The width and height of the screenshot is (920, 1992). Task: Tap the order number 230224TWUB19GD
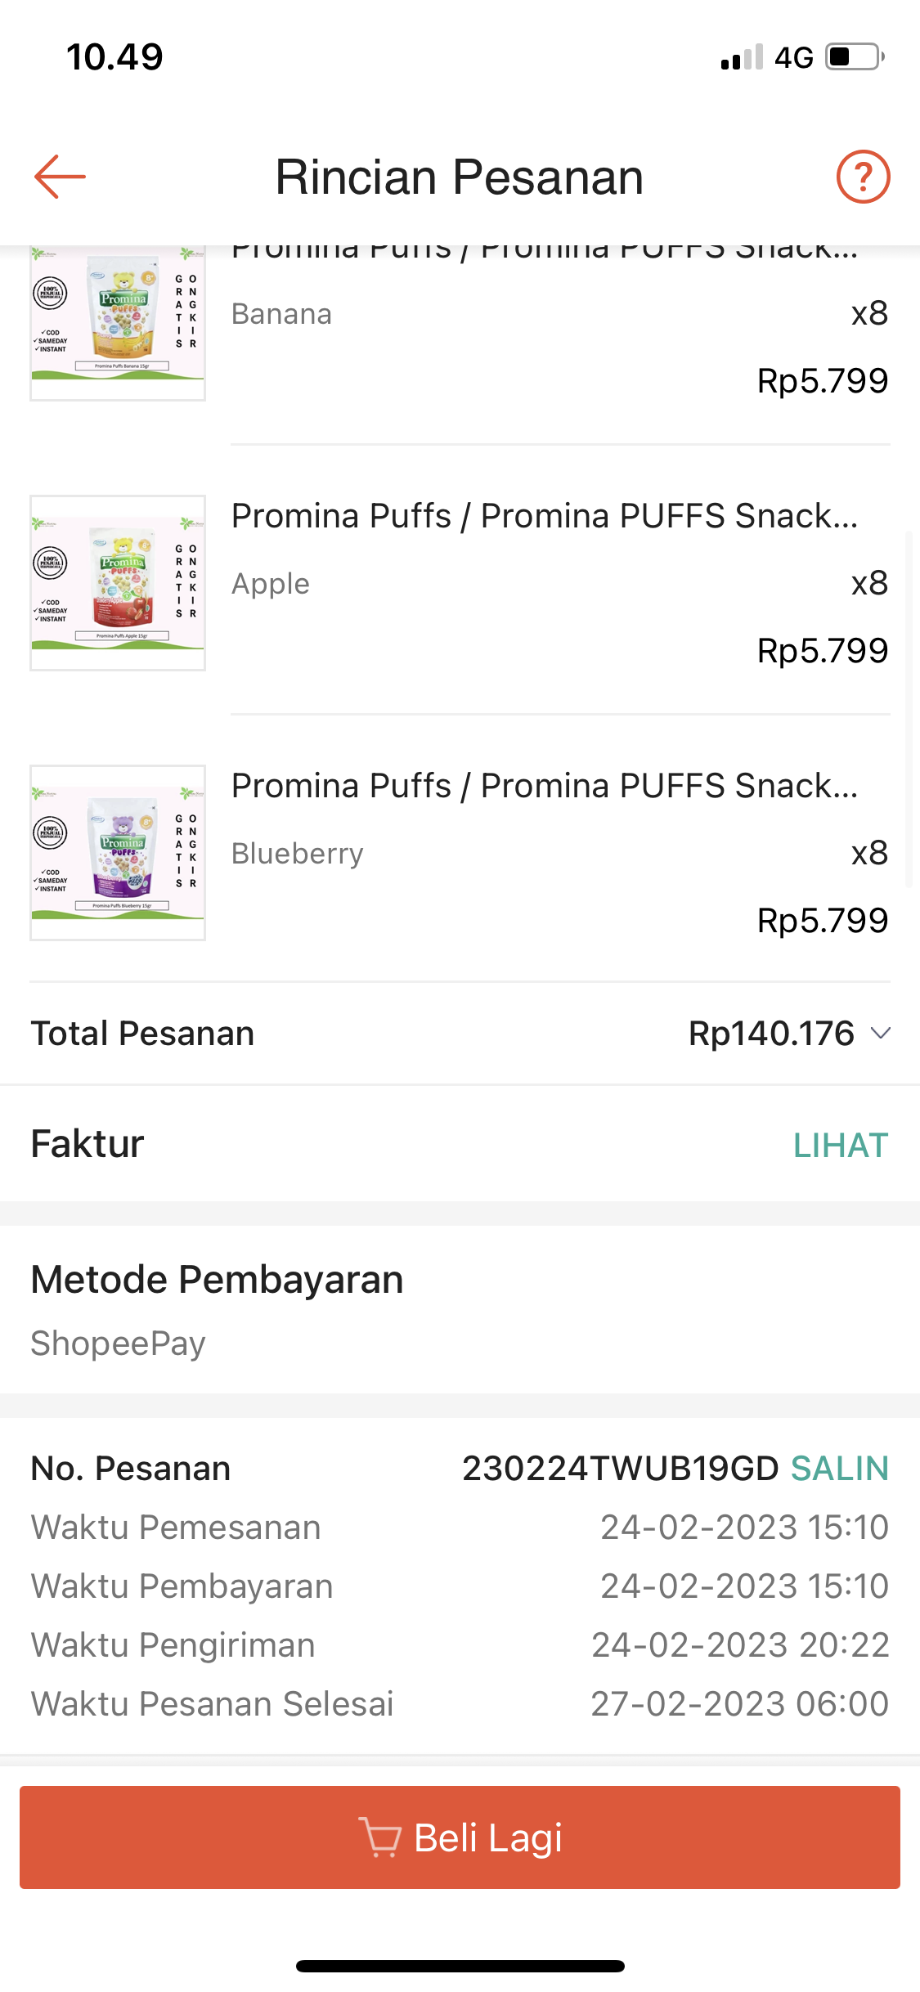point(620,1469)
